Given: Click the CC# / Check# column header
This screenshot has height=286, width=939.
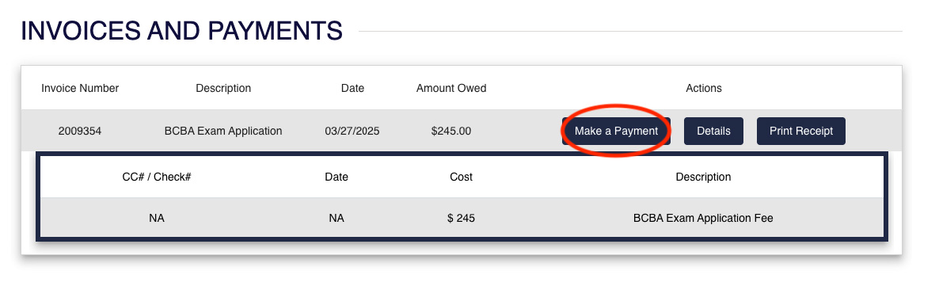Looking at the screenshot, I should tap(156, 177).
